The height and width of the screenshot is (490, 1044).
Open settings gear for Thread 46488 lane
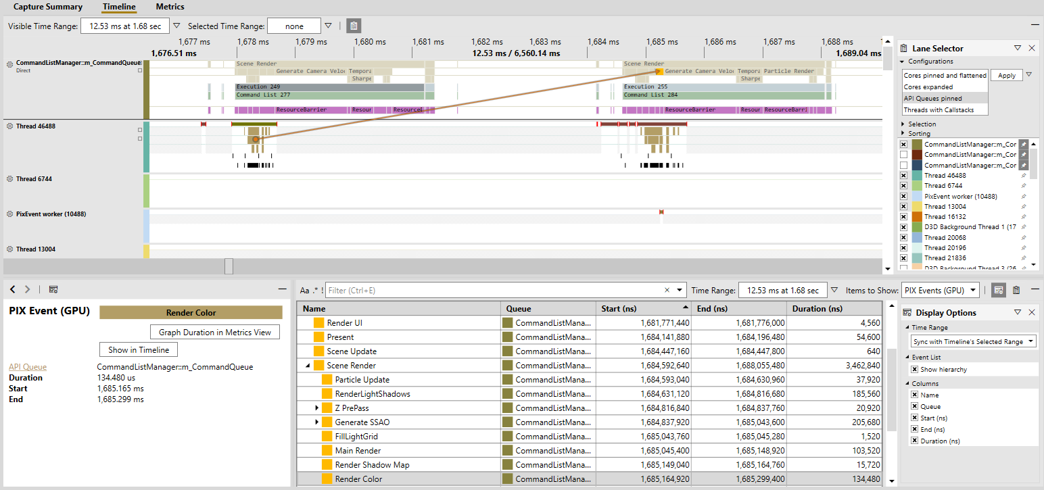coord(10,126)
